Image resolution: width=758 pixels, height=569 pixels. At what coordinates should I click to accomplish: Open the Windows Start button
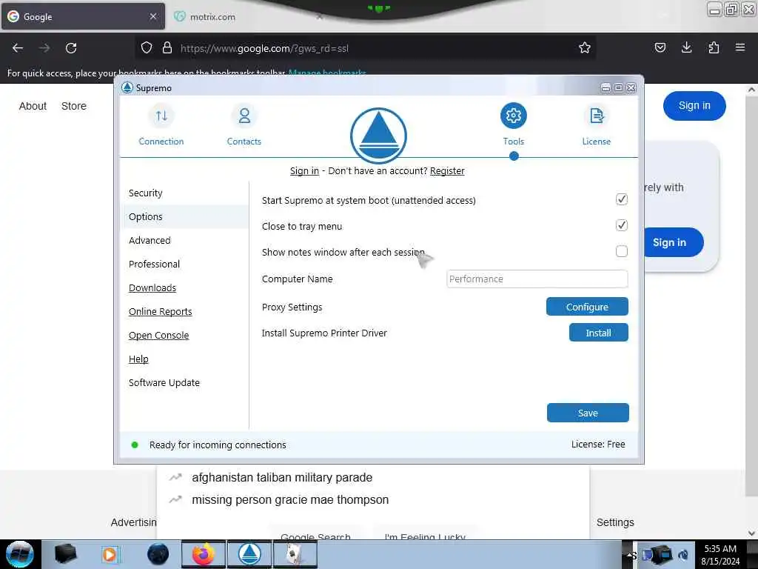tap(20, 554)
